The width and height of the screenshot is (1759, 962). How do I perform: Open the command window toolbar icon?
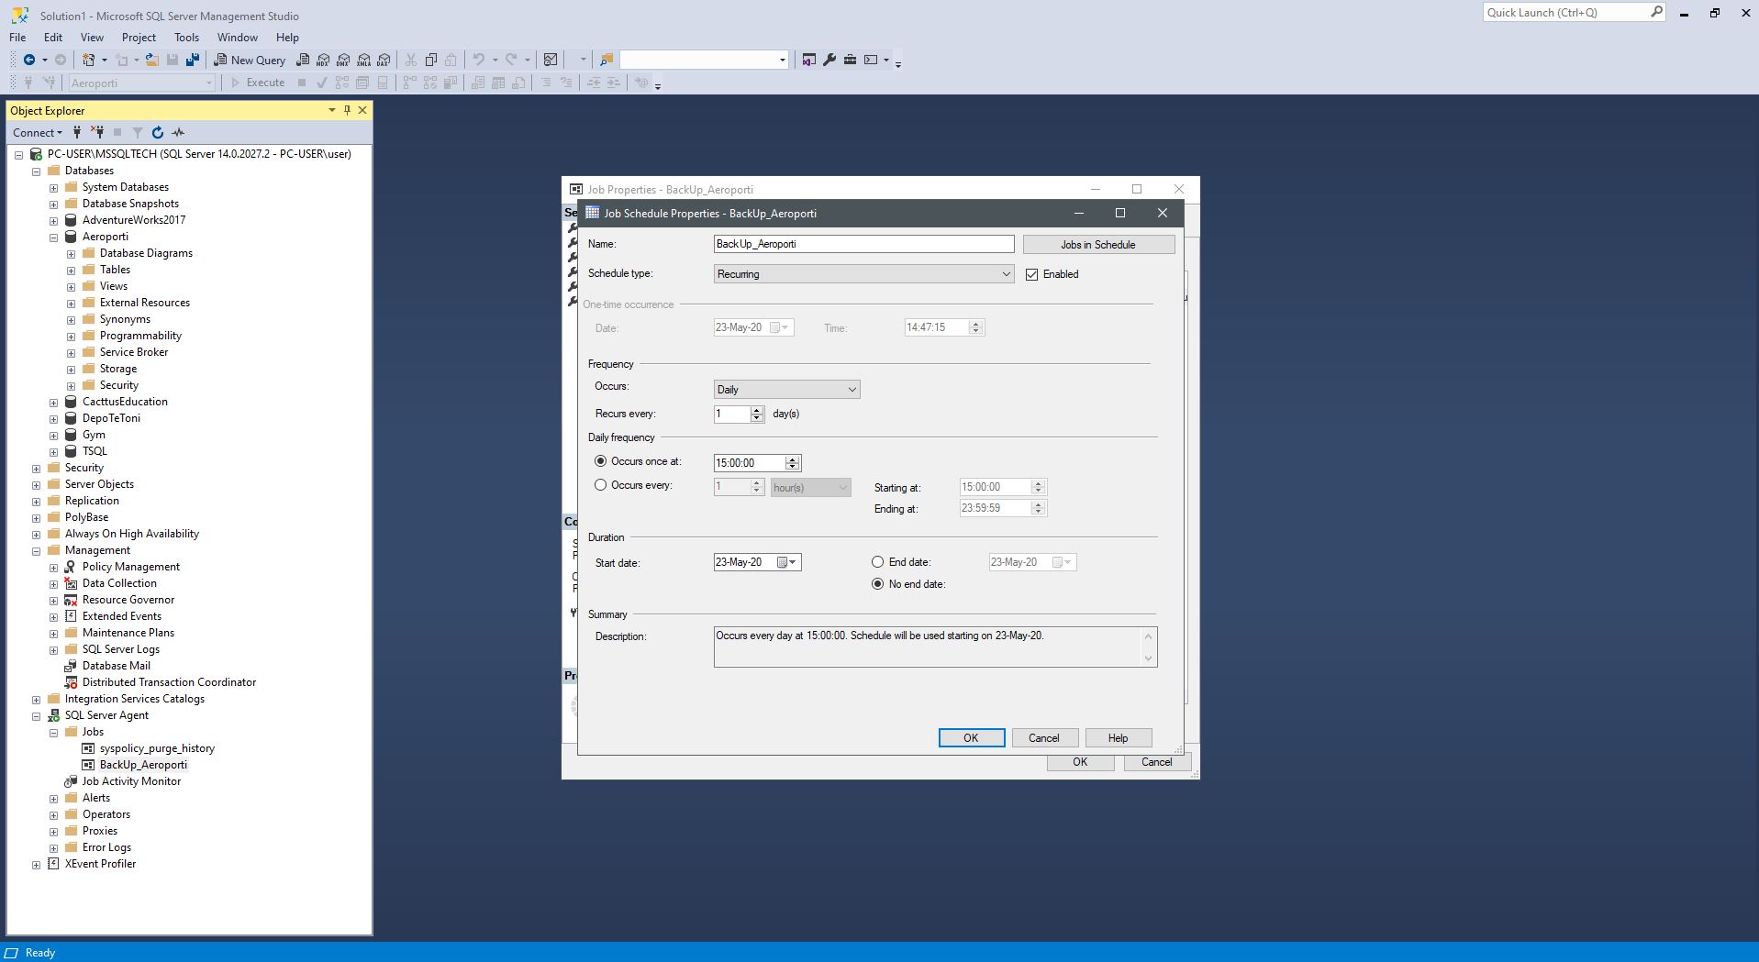tap(871, 60)
